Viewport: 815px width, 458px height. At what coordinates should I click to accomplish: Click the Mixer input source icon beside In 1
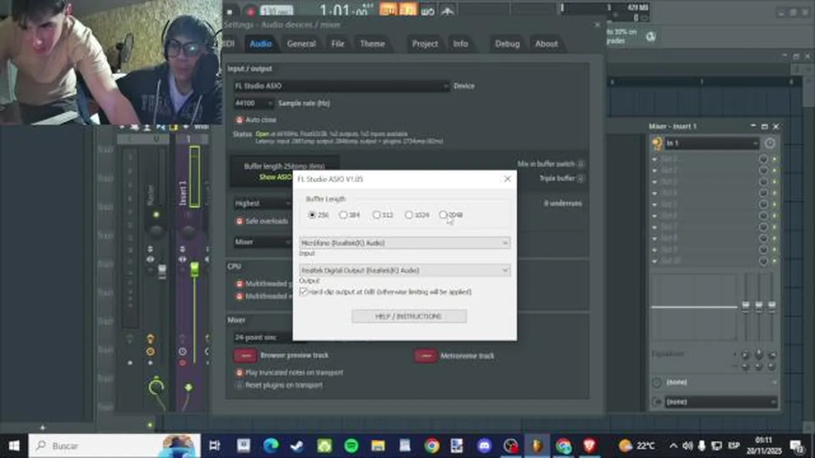coord(657,144)
